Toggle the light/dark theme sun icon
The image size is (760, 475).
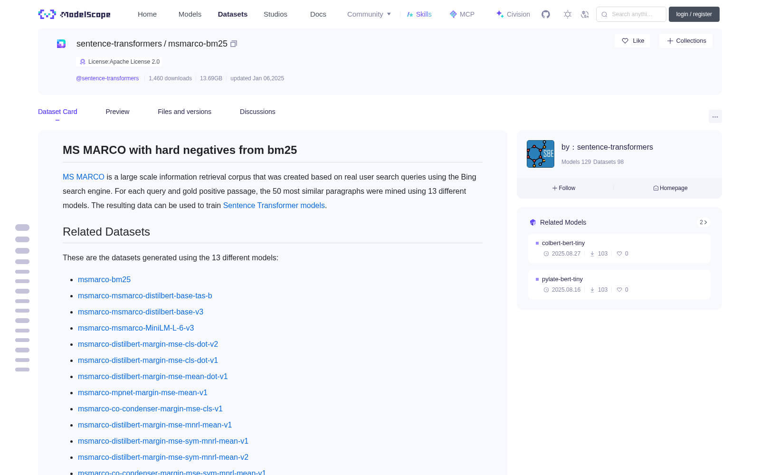coord(568,14)
